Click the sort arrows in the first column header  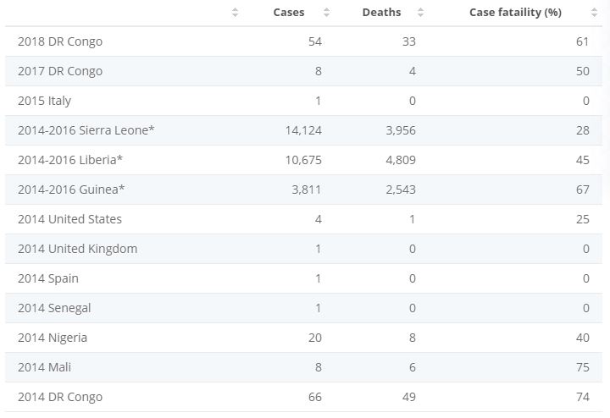[235, 13]
